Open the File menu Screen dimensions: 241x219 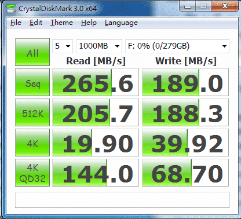coord(16,23)
